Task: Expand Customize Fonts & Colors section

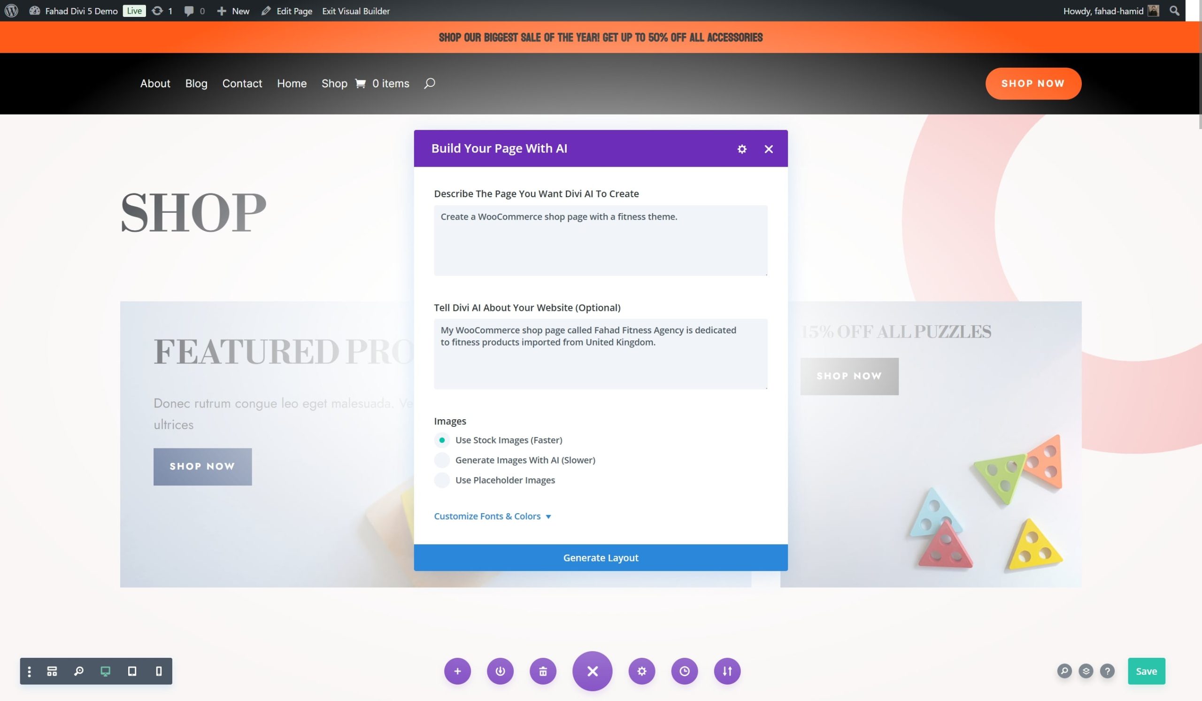Action: pyautogui.click(x=493, y=516)
